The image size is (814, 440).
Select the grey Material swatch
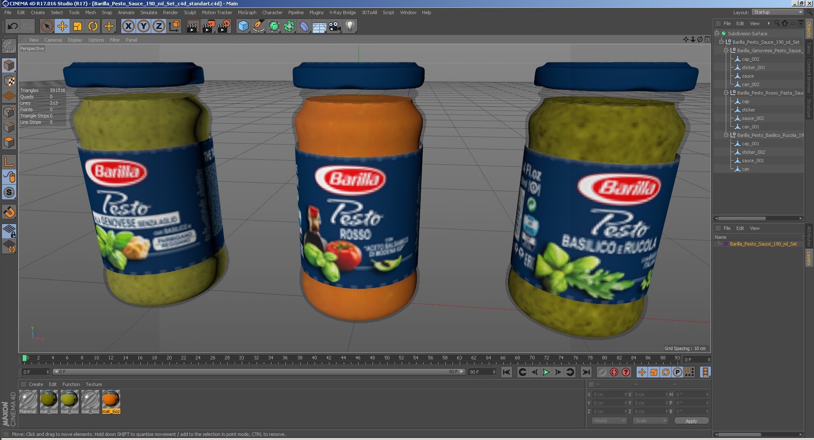pos(28,402)
